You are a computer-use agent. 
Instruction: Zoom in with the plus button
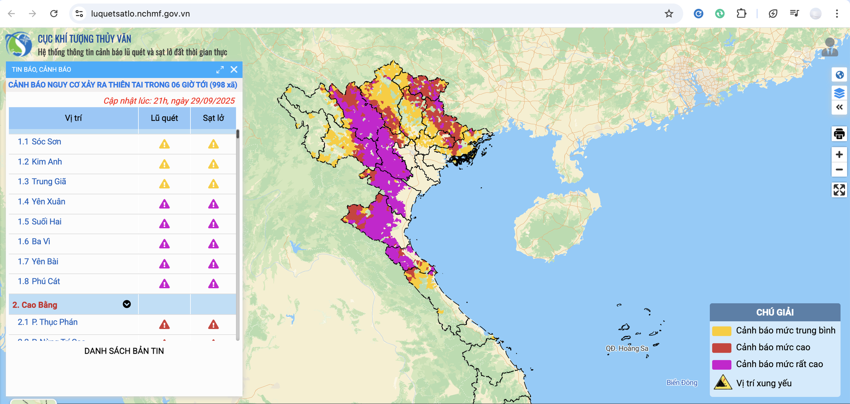(x=839, y=154)
